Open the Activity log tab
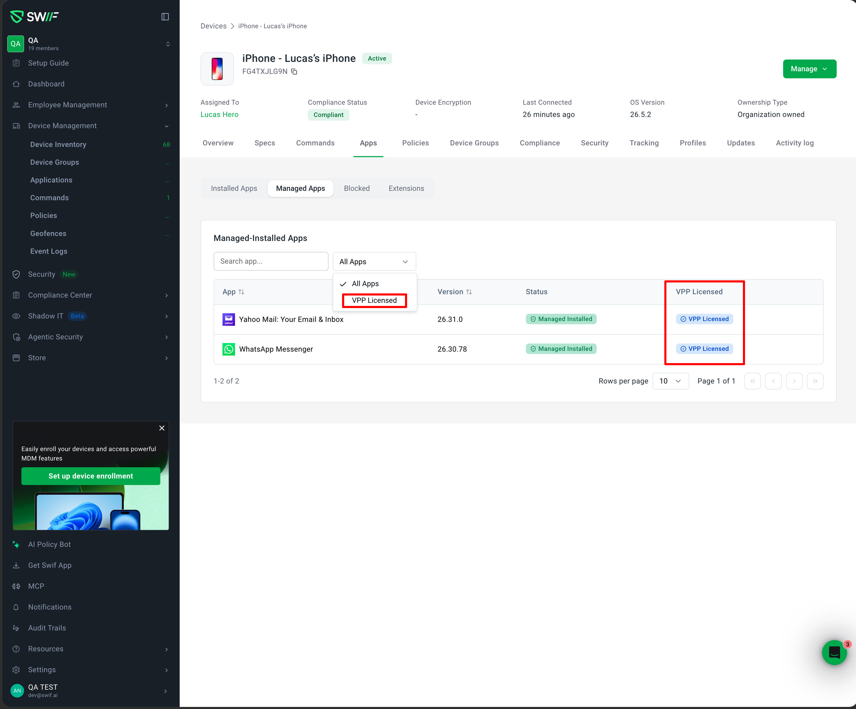The height and width of the screenshot is (709, 856). (x=794, y=143)
